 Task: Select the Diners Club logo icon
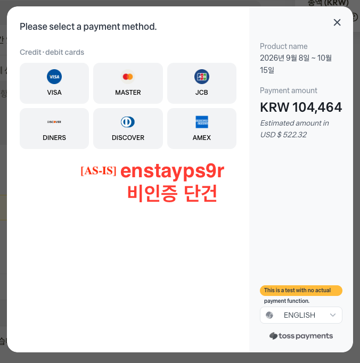[x=128, y=122]
